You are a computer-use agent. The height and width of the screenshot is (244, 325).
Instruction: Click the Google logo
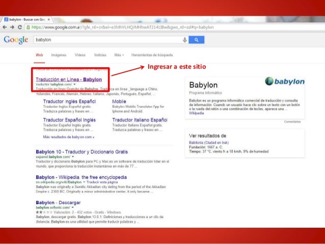pos(16,40)
